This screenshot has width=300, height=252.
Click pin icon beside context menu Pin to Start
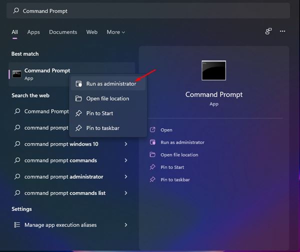[x=78, y=113]
